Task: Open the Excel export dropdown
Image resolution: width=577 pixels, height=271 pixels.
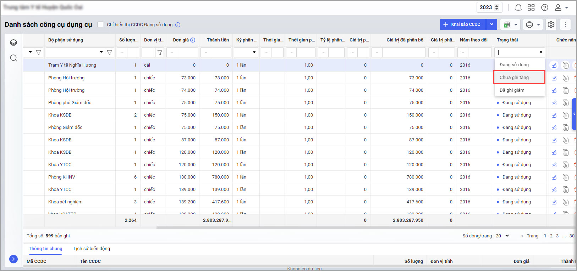Action: click(510, 24)
